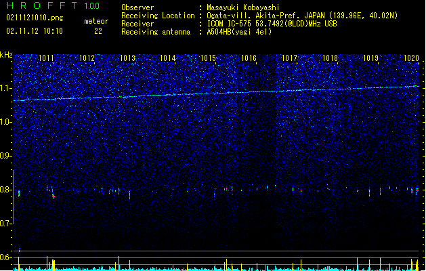Select the file name 0211121010.png
Viewport: 426px width, 271px height.
(x=35, y=18)
